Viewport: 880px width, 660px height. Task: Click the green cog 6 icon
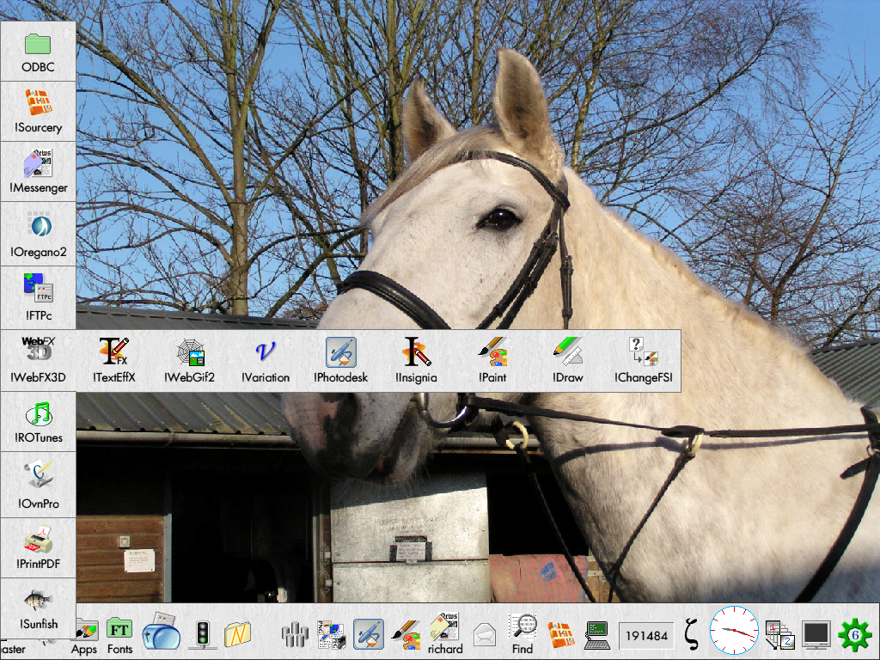[x=855, y=635]
